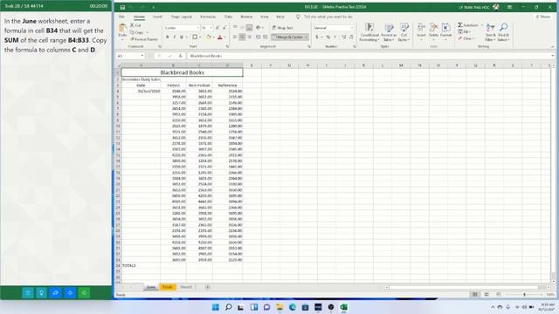Apply the yellow fill color
559x314 pixels.
coord(208,37)
